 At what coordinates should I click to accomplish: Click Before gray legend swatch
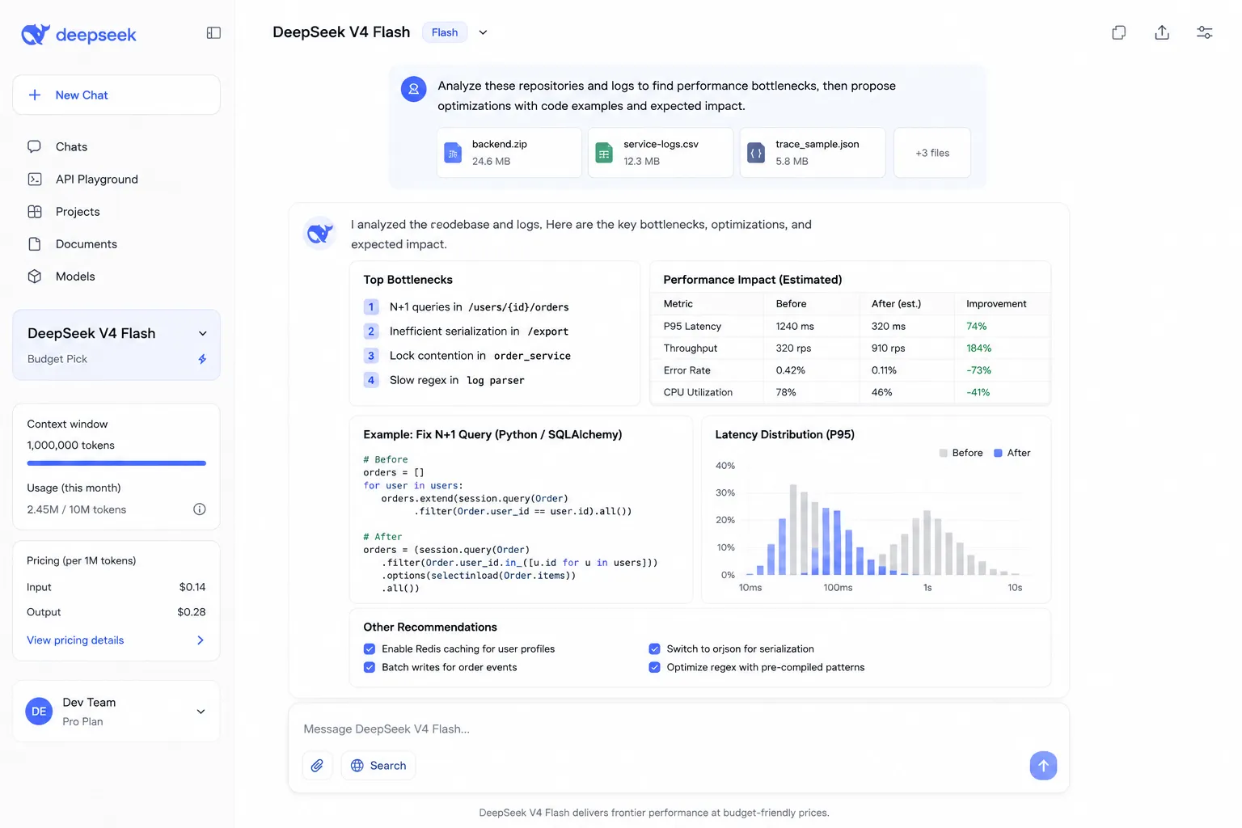tap(943, 453)
